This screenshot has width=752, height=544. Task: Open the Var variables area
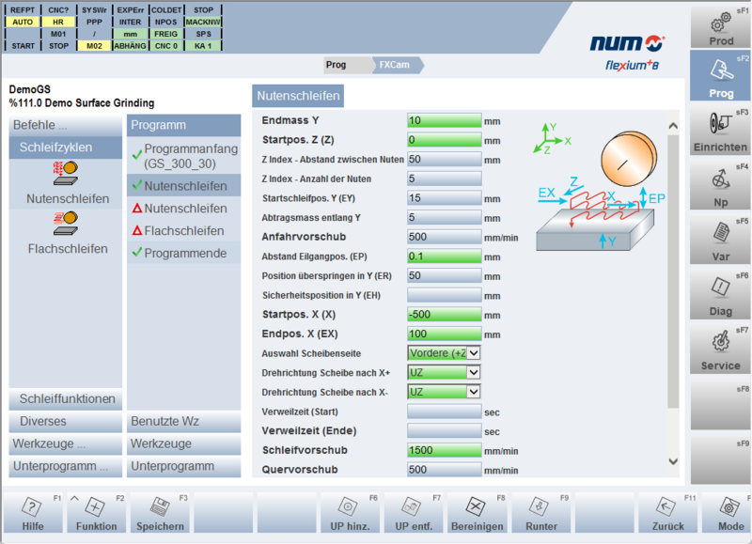pos(720,238)
